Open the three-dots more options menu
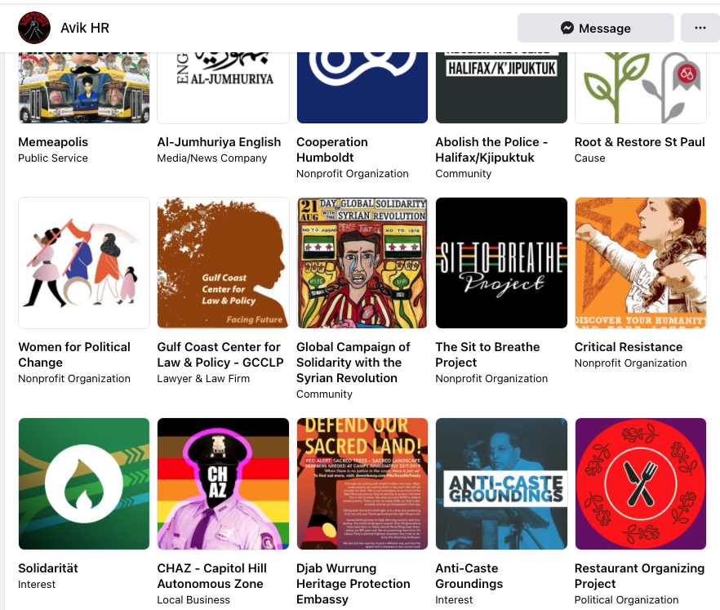The image size is (720, 610). tap(700, 29)
